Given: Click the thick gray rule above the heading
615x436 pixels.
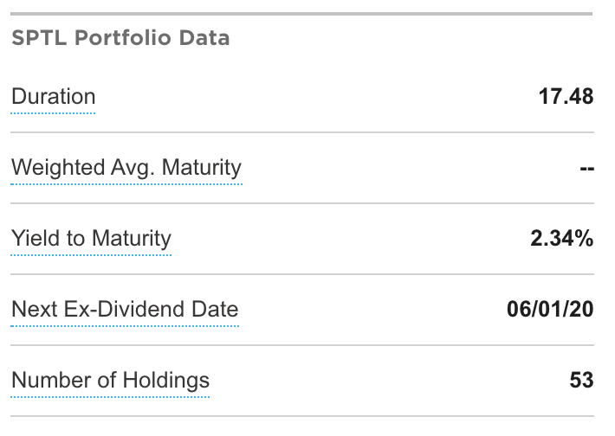Looking at the screenshot, I should (x=301, y=14).
